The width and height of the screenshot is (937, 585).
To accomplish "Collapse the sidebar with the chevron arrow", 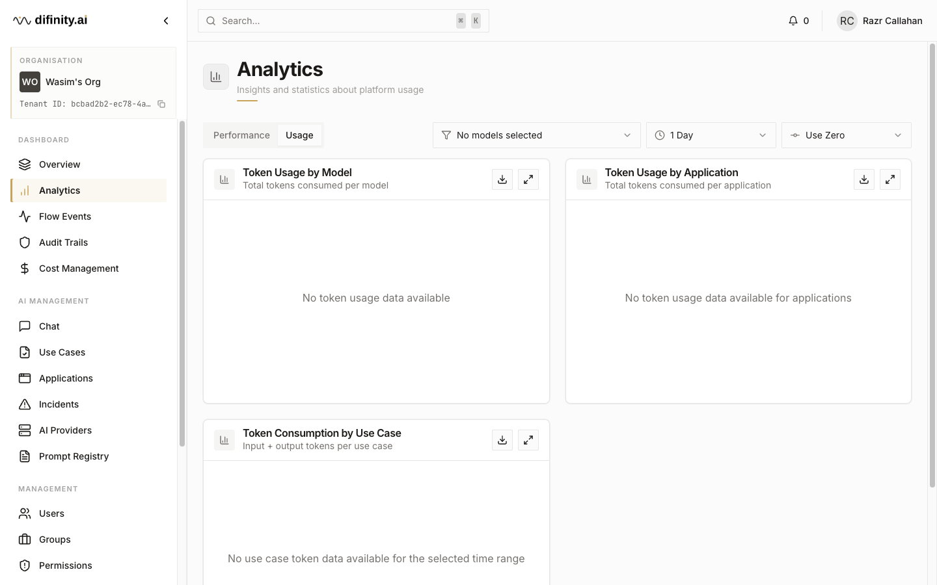I will point(166,21).
